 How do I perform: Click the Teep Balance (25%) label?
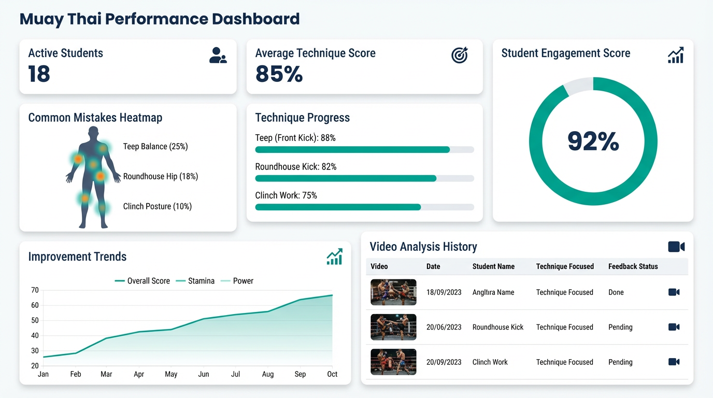(x=155, y=146)
